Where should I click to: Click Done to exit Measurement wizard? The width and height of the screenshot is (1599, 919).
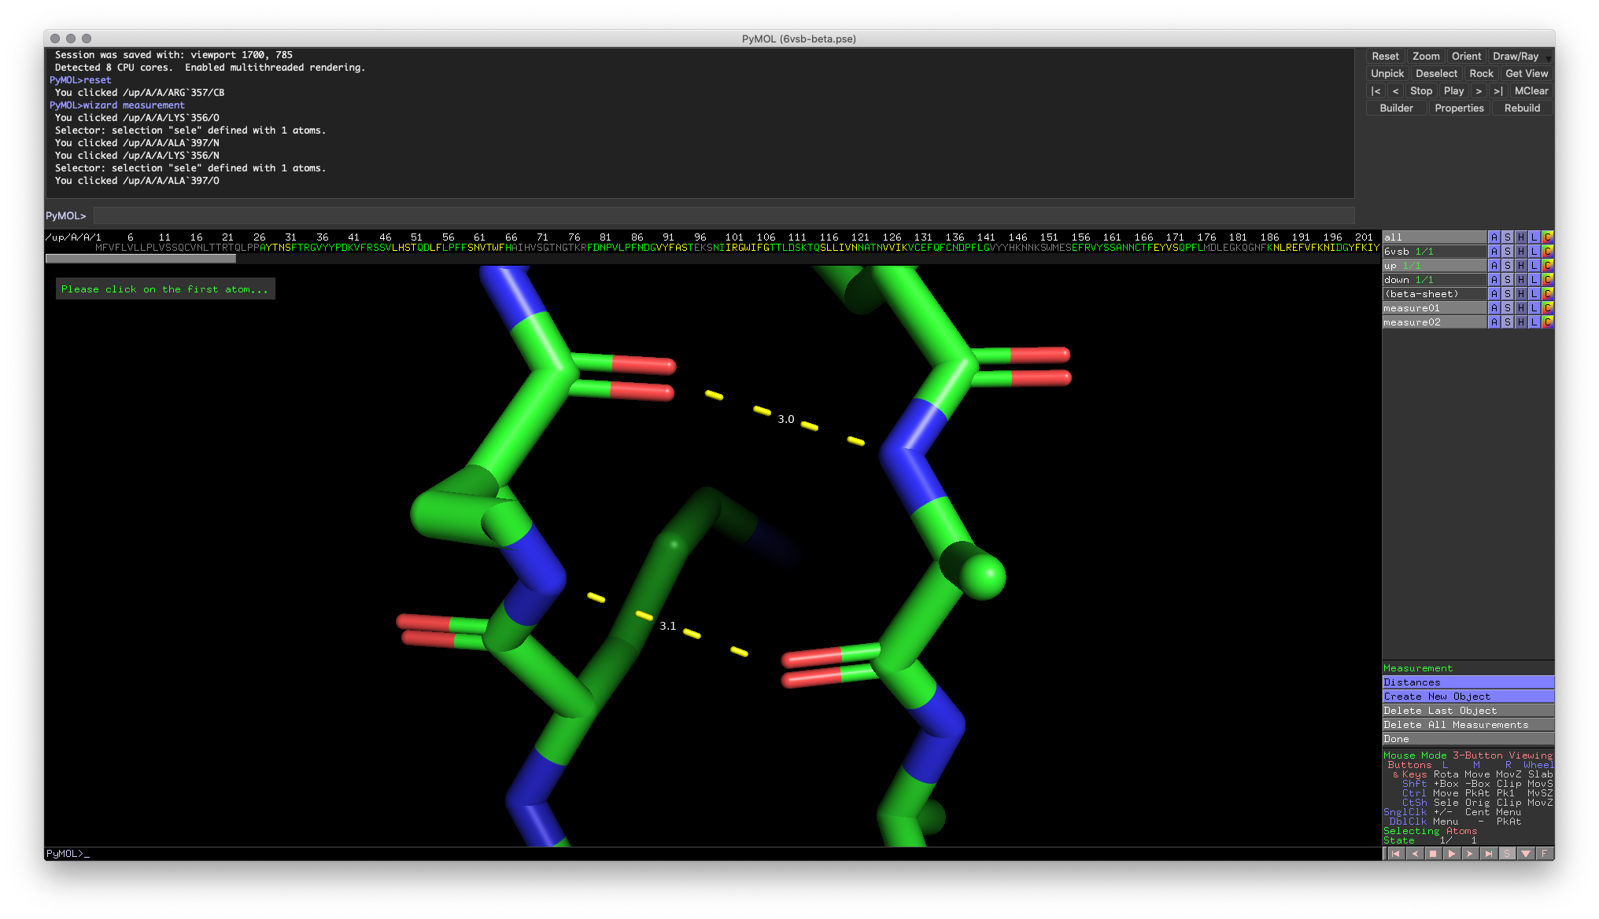coord(1468,739)
